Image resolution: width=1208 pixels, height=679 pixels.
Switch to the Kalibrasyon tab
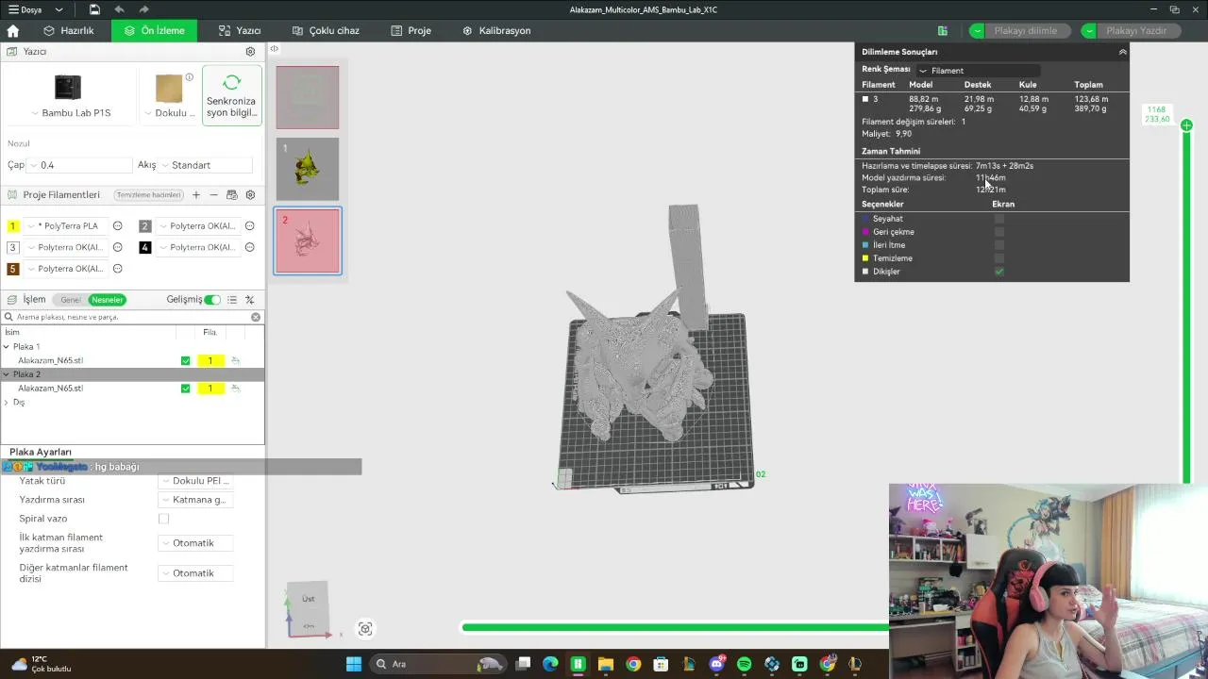496,30
